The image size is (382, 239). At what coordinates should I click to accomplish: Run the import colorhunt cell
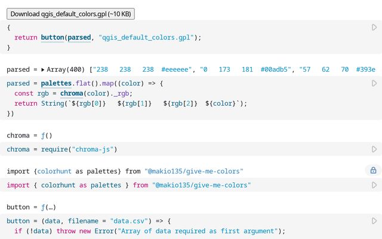[x=374, y=185]
